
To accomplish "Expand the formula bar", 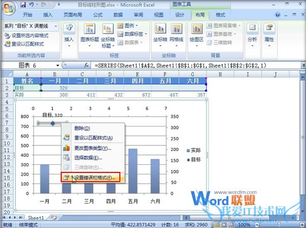I will coord(303,65).
